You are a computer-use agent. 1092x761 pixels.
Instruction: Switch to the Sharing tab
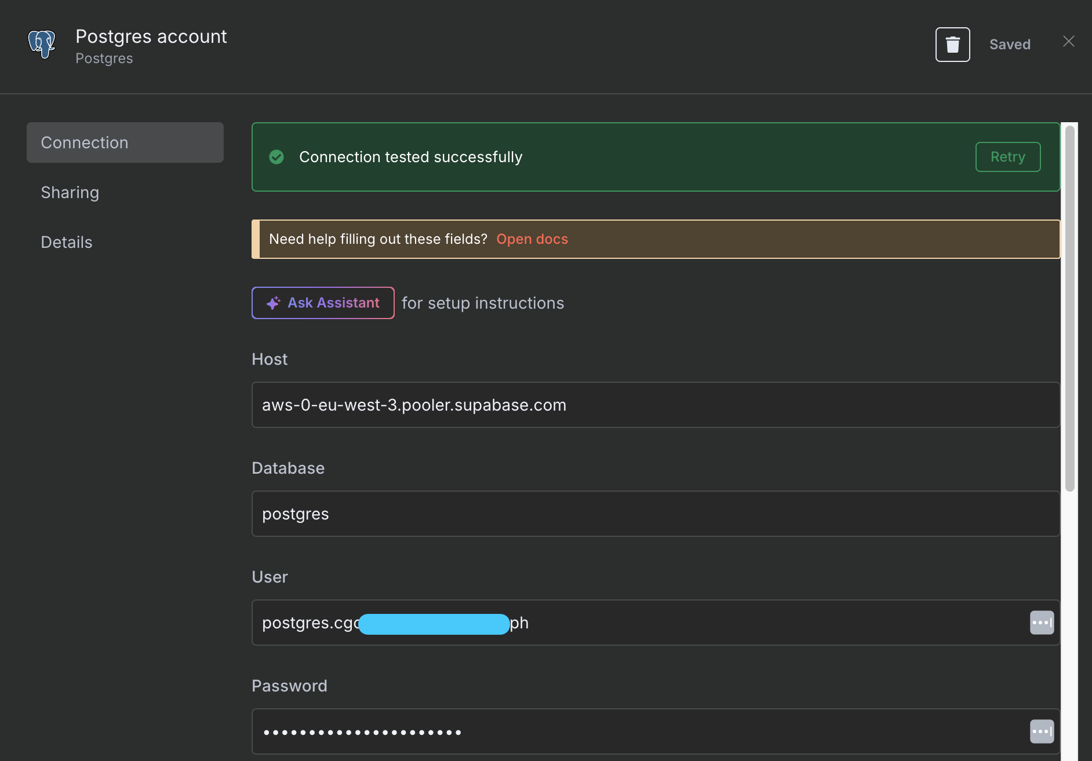click(70, 192)
